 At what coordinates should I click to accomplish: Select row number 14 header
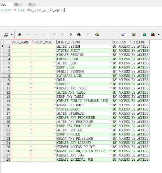click(x=7, y=101)
